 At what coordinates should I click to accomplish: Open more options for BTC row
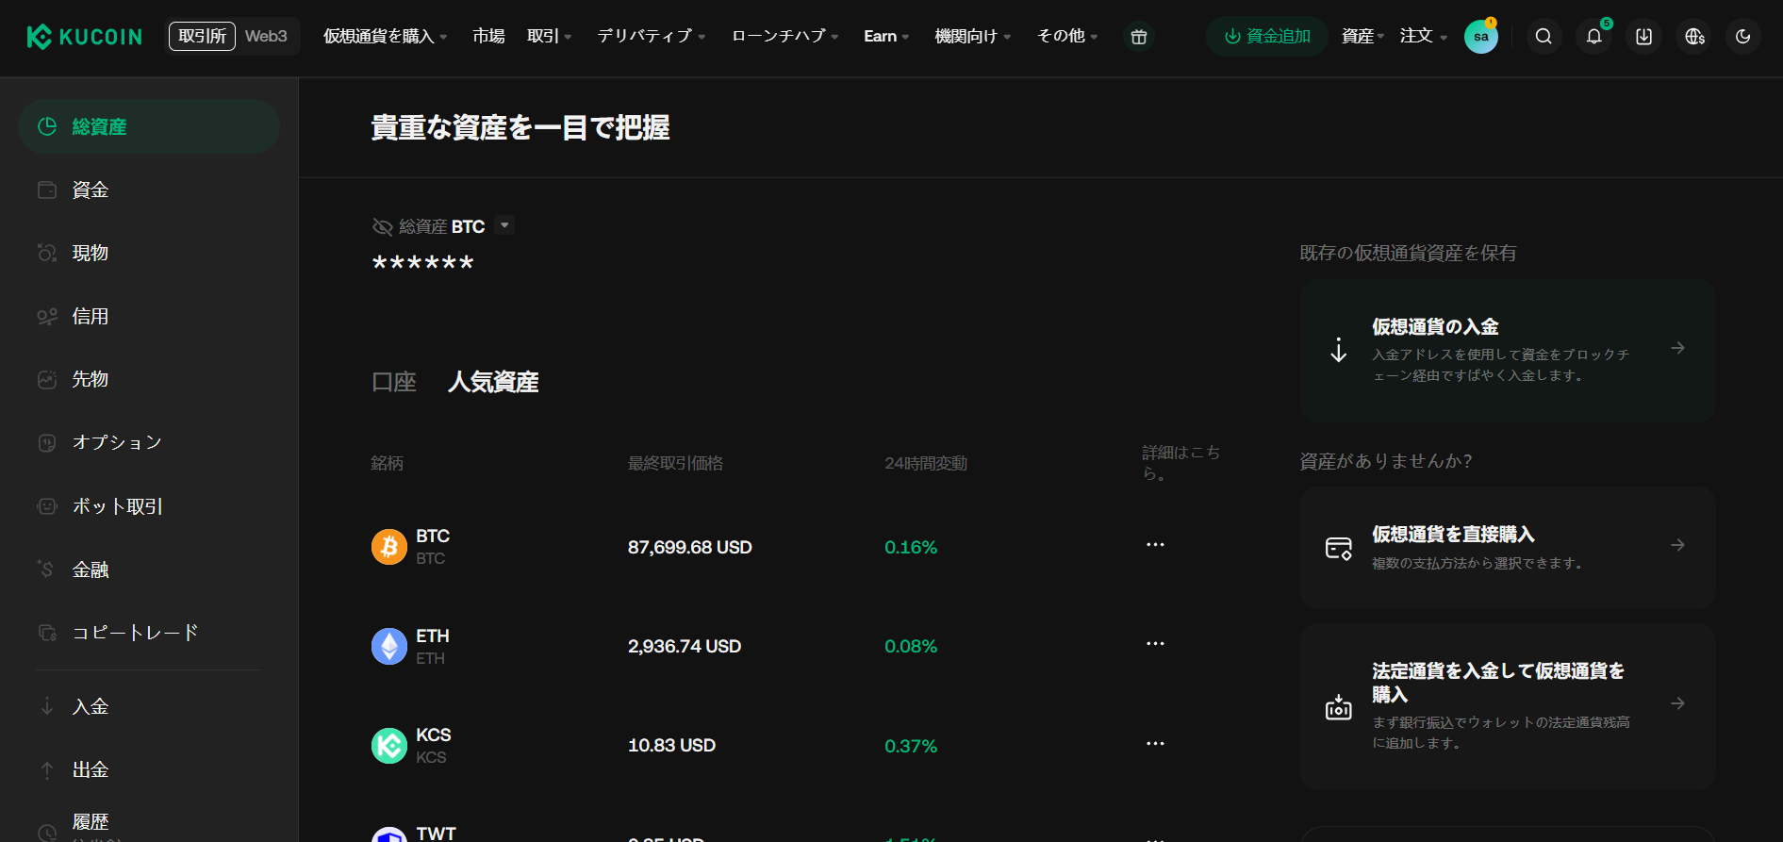coord(1155,545)
